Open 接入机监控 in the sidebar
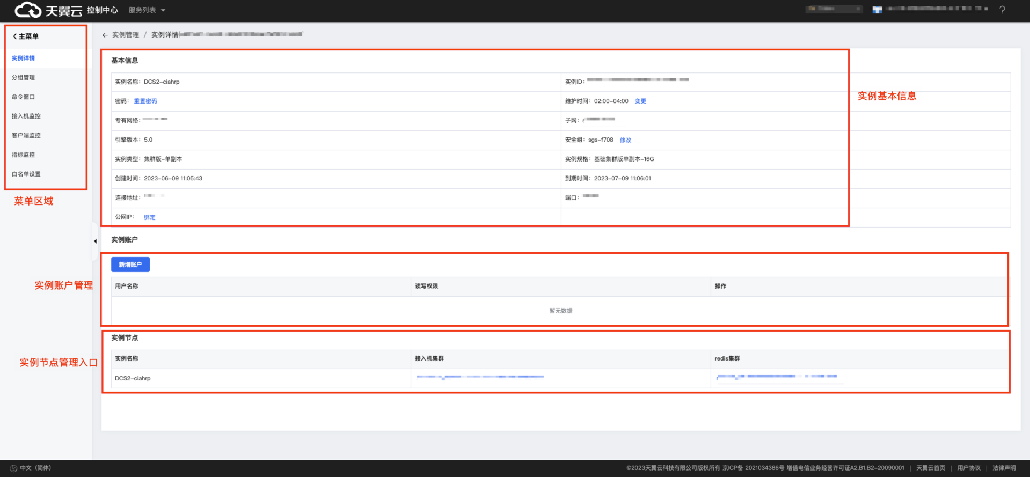The width and height of the screenshot is (1030, 477). (26, 116)
